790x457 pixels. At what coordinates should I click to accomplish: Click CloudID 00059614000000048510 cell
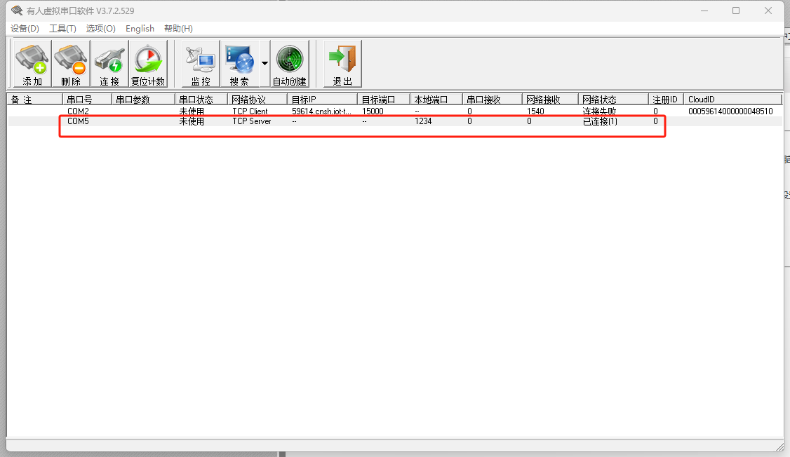pos(730,111)
